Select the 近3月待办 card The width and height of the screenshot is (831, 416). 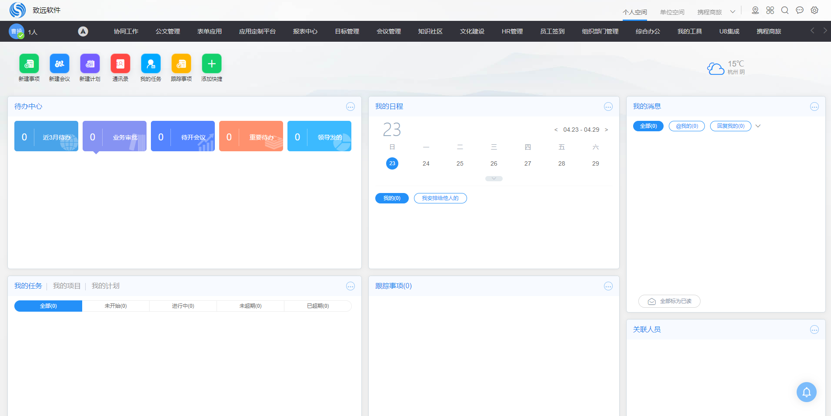click(x=47, y=136)
